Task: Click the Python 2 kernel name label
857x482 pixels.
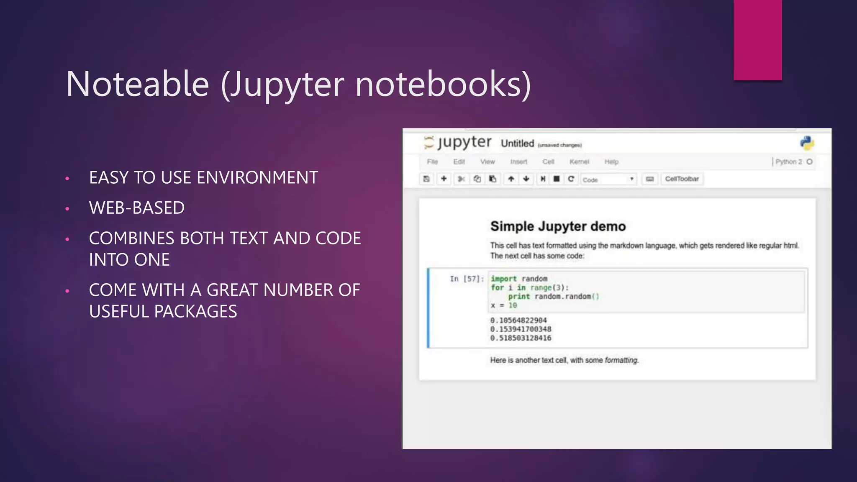Action: [x=788, y=162]
